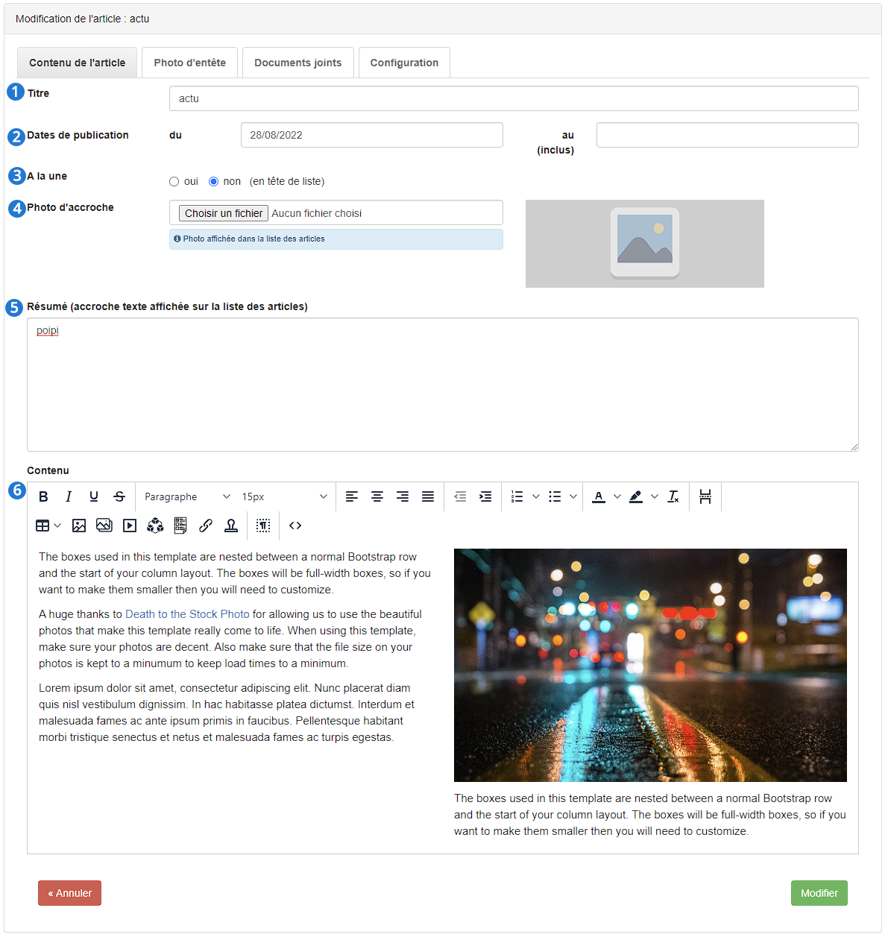Select the 'non' radio option

click(213, 181)
